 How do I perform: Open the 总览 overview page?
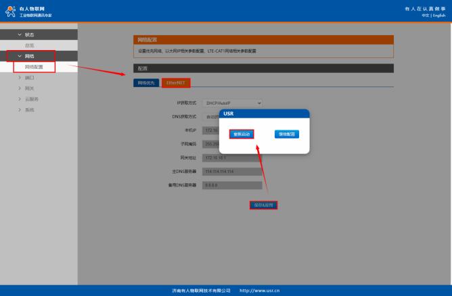click(x=30, y=45)
